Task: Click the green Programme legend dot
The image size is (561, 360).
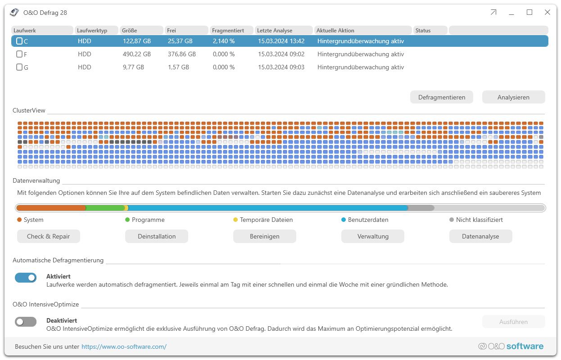Action: [x=127, y=220]
